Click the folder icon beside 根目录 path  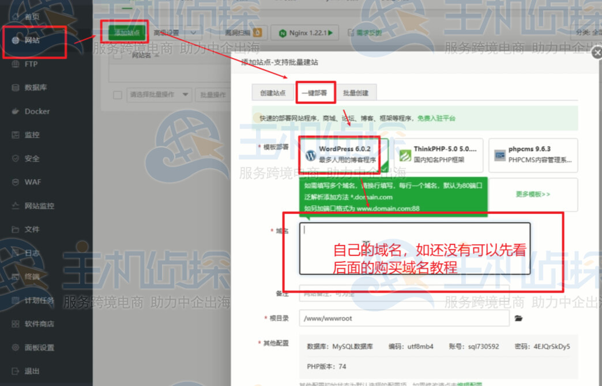pyautogui.click(x=518, y=318)
